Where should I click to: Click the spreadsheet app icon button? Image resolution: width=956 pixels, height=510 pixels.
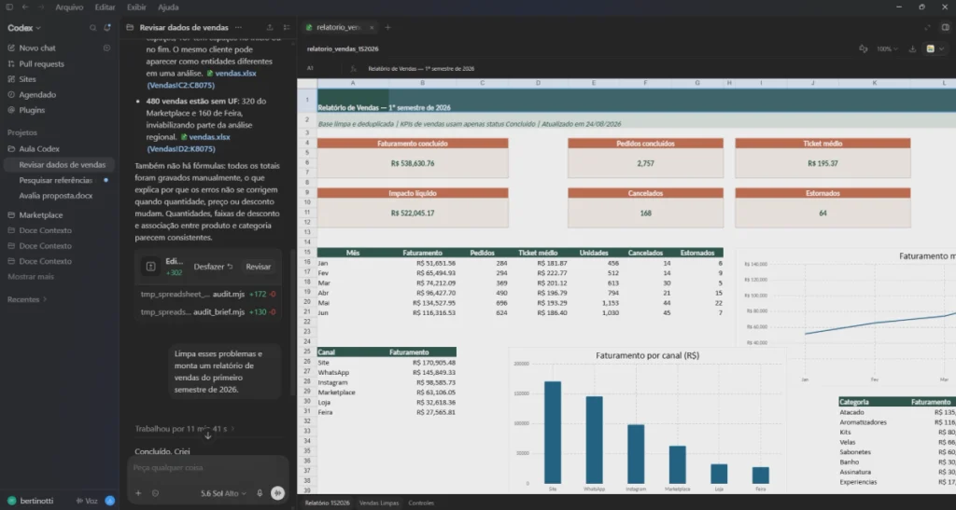931,48
